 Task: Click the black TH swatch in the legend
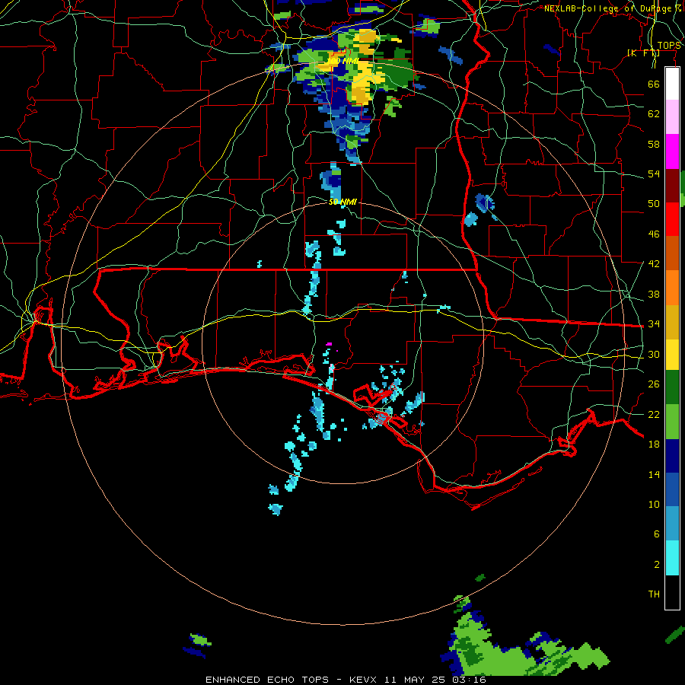[x=672, y=592]
